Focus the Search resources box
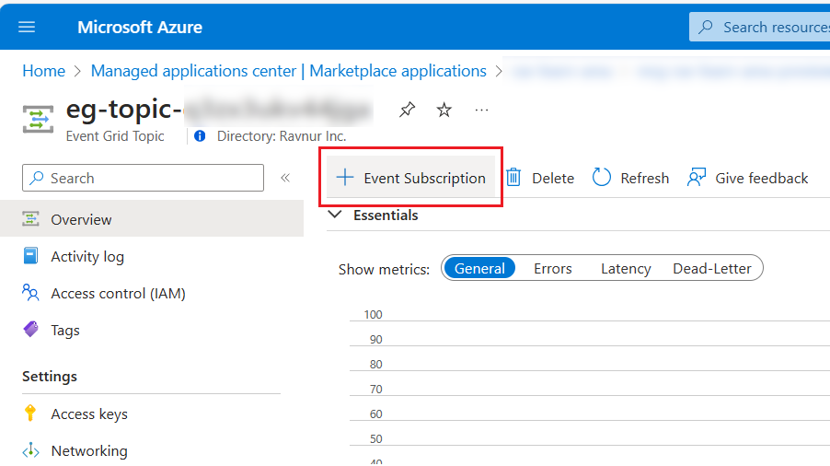The image size is (830, 466). point(759,27)
